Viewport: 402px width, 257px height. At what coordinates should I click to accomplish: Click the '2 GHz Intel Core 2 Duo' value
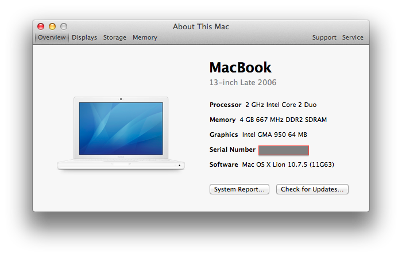pyautogui.click(x=281, y=105)
